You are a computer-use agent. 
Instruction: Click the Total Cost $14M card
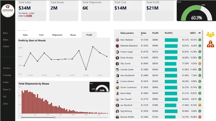click(128, 10)
